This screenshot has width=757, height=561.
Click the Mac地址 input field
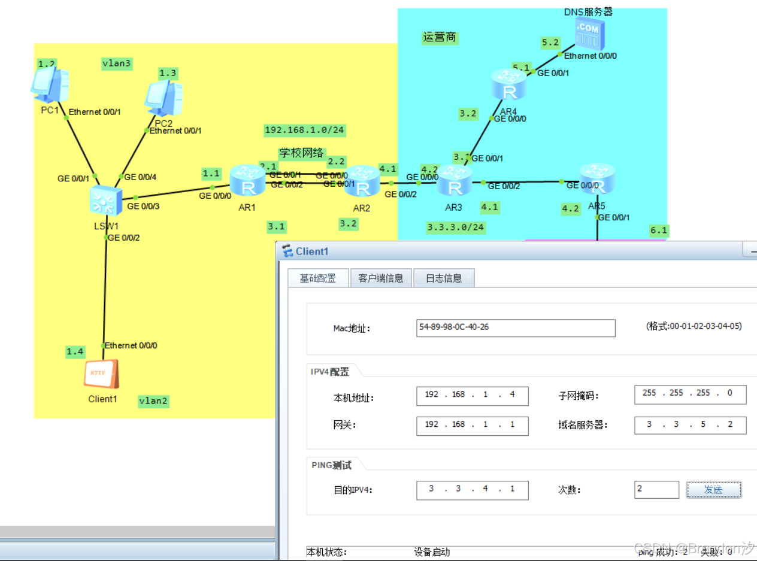click(516, 327)
